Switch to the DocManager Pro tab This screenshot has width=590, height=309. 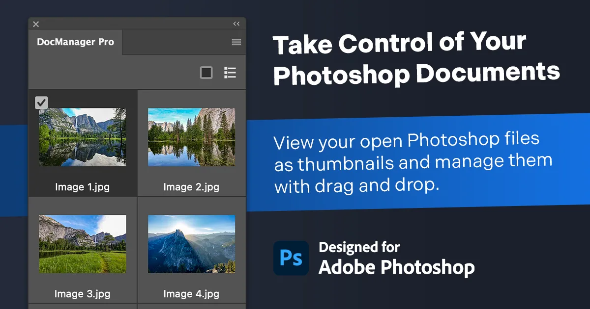click(x=76, y=42)
